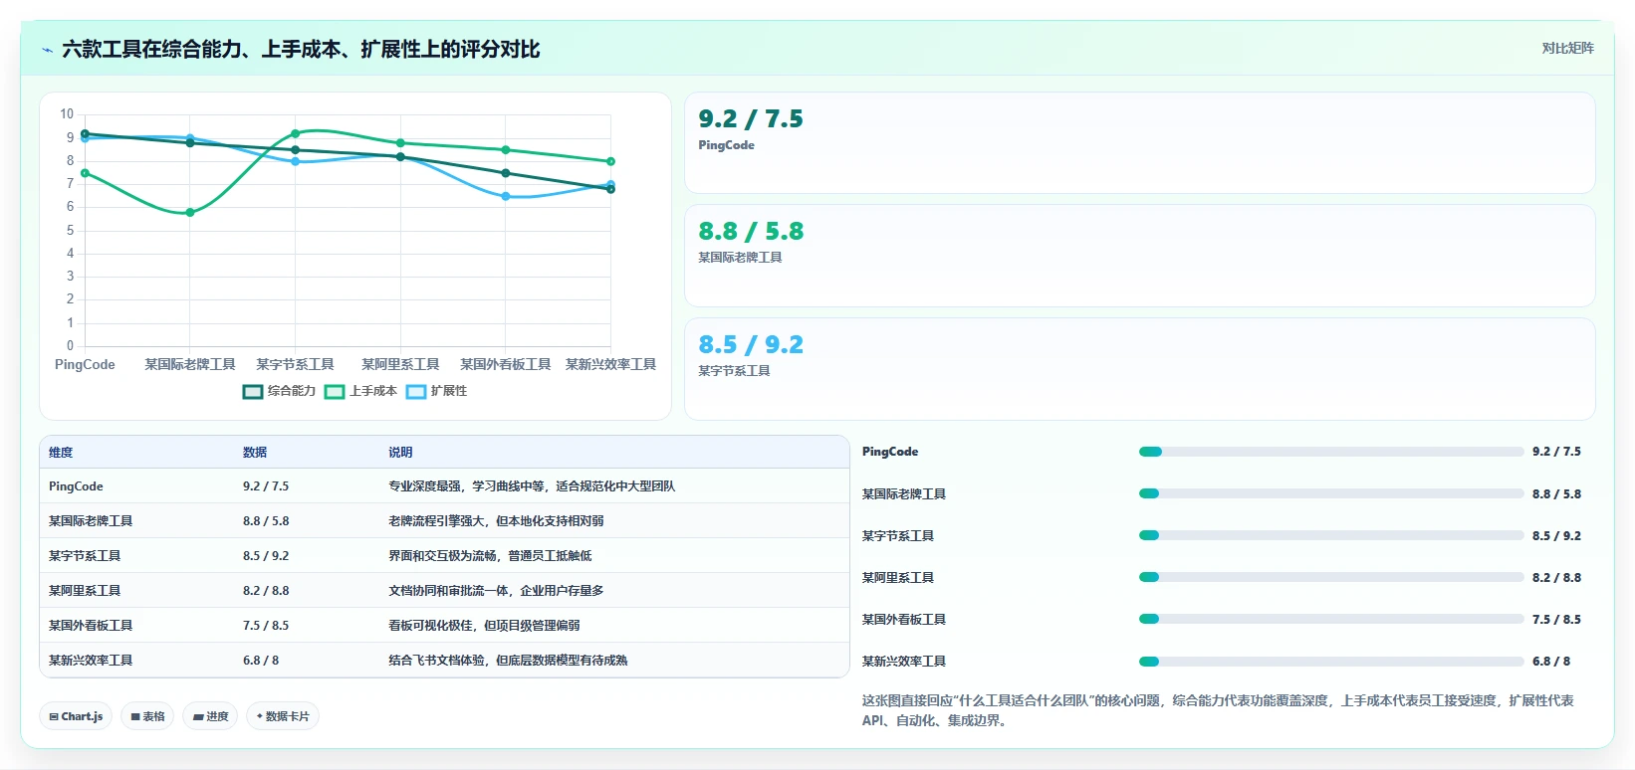This screenshot has height=770, width=1635.
Task: Toggle the 扩展性 legend series
Action: [x=437, y=391]
